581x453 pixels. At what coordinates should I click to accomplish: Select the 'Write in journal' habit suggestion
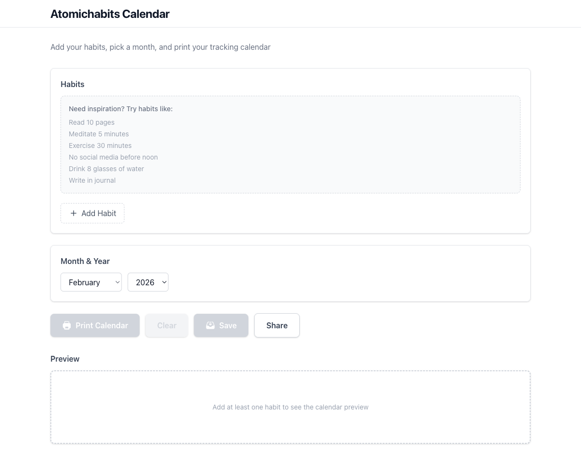92,180
